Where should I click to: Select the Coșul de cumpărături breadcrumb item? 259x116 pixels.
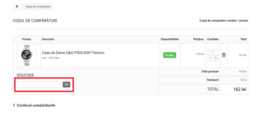(x=38, y=7)
